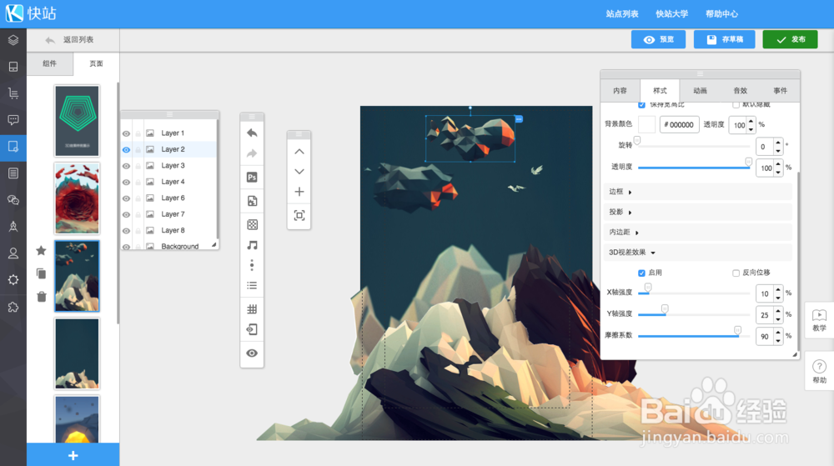Open the shopping cart sidebar icon

click(13, 93)
